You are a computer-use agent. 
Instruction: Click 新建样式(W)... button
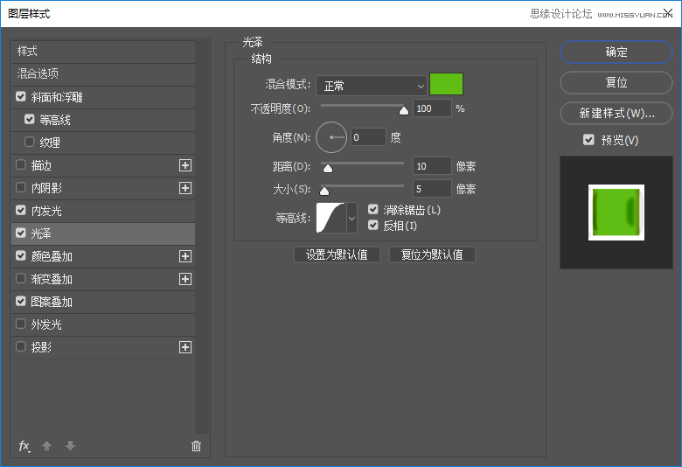(616, 113)
